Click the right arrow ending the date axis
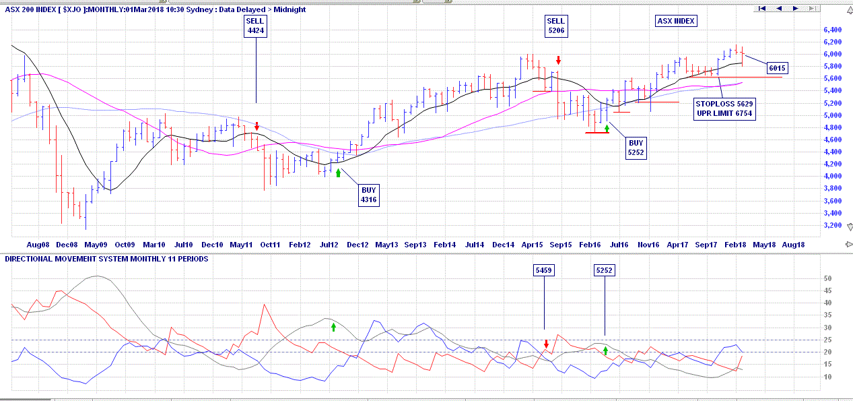The height and width of the screenshot is (401, 853). (x=848, y=245)
